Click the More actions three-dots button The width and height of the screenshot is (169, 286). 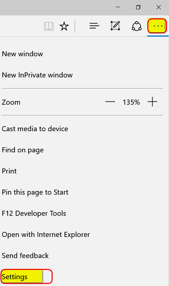(x=157, y=26)
